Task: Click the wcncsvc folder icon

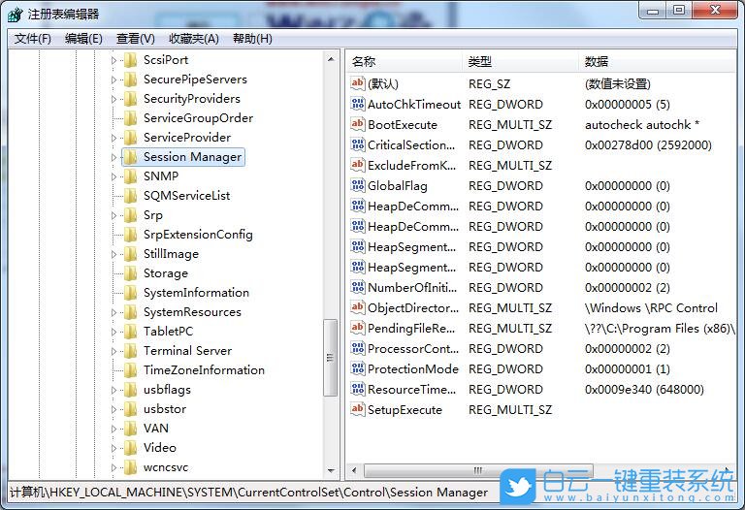Action: pos(131,467)
